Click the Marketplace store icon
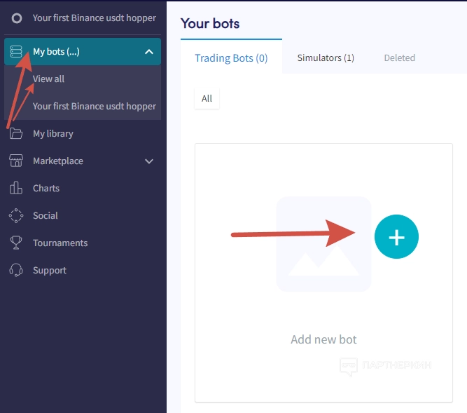The width and height of the screenshot is (467, 413). (x=16, y=161)
